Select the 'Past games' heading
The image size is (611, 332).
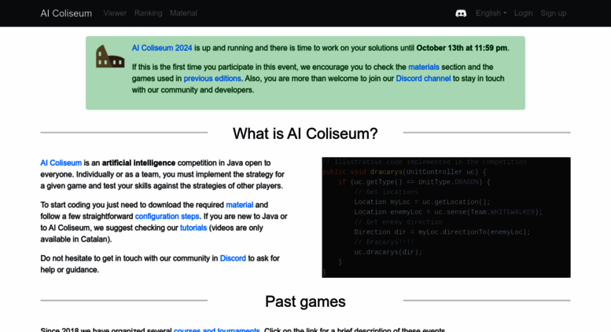pos(305,301)
